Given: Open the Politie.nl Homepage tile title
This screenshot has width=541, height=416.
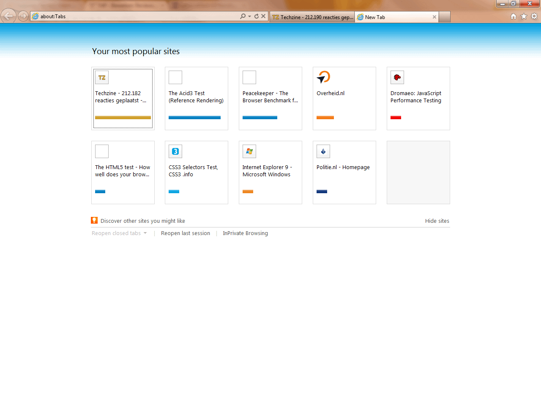Looking at the screenshot, I should [343, 167].
